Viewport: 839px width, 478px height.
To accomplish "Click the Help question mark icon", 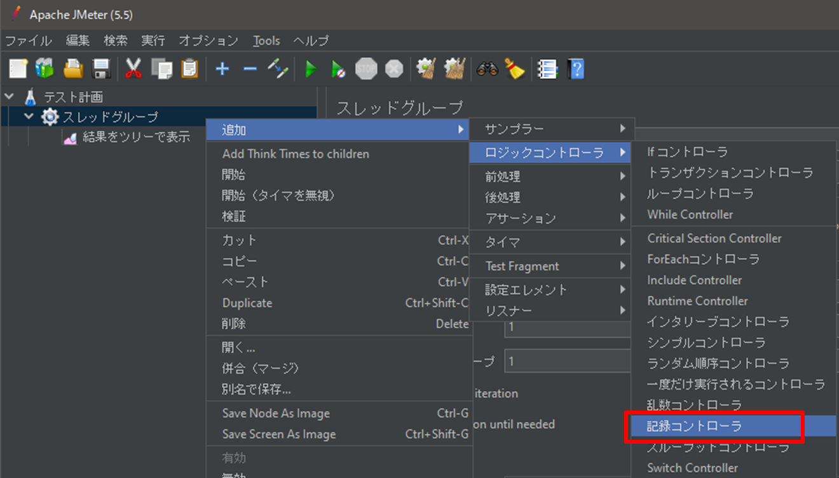I will [x=575, y=68].
